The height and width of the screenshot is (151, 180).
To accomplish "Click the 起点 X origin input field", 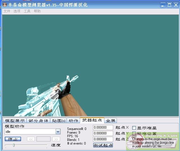I will coord(103,128).
